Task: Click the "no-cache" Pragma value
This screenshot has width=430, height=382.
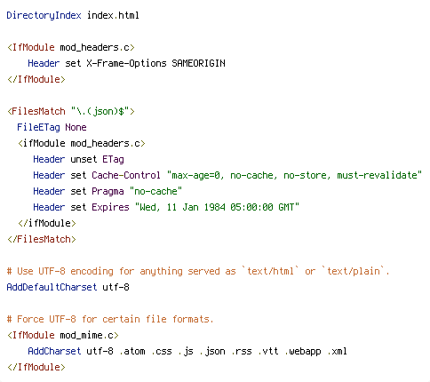Action: [x=155, y=191]
